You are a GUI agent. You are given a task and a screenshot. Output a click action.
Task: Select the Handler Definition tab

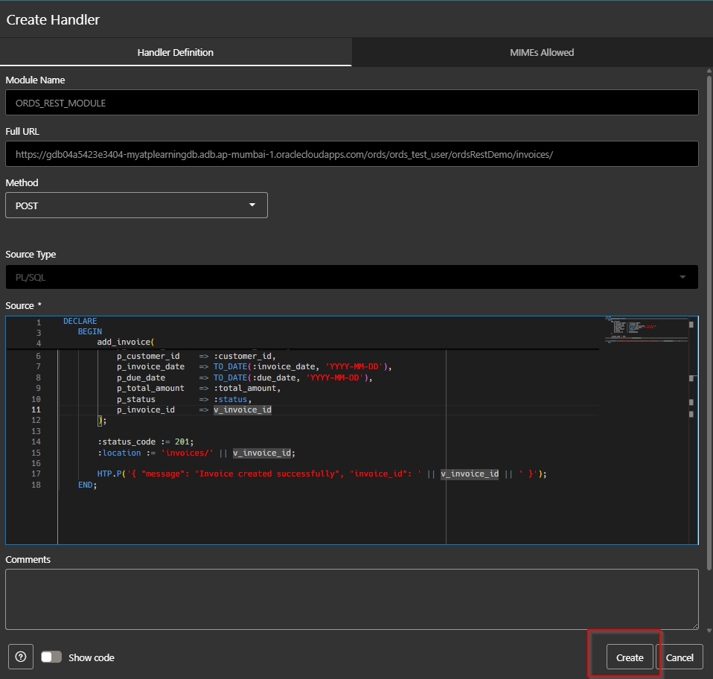pos(175,52)
